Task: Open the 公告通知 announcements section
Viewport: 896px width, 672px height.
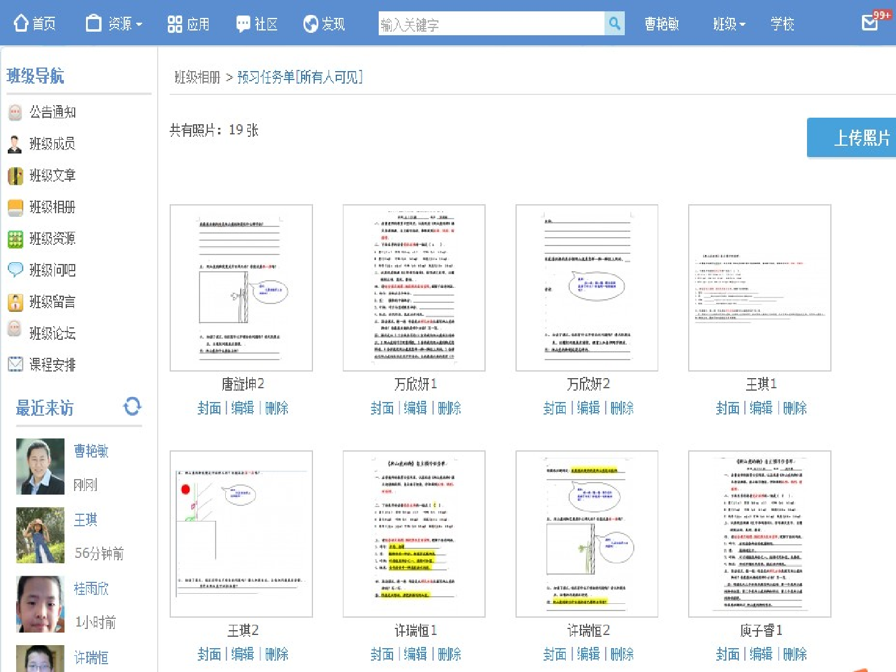Action: click(x=53, y=112)
